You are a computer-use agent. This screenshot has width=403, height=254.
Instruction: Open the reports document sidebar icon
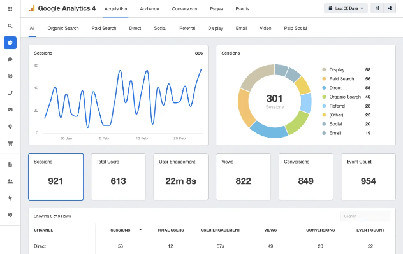(x=10, y=164)
